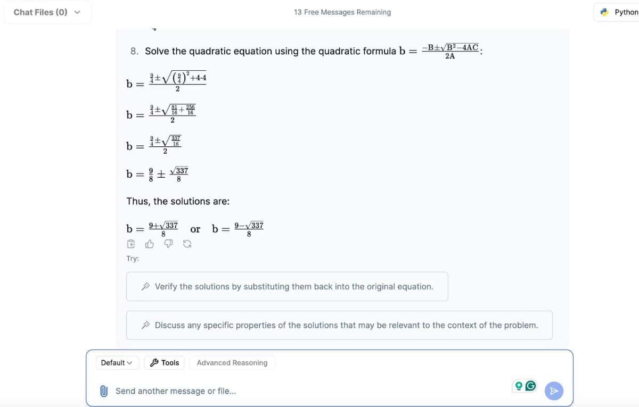Regenerate the response with the refresh icon

pos(187,245)
